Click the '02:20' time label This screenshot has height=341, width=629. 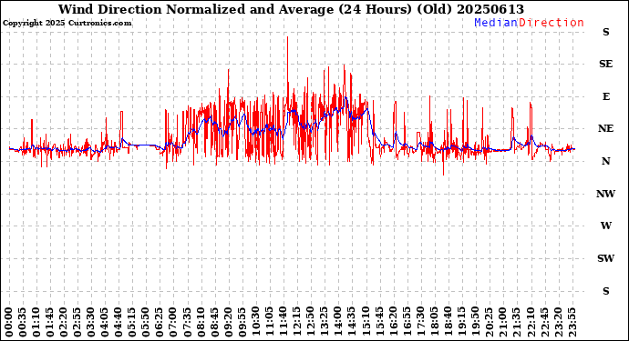64,322
